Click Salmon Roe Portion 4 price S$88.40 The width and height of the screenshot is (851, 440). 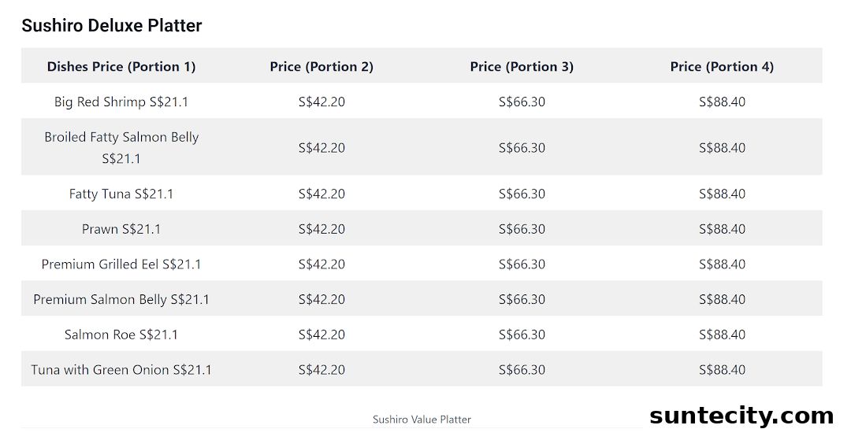[722, 335]
